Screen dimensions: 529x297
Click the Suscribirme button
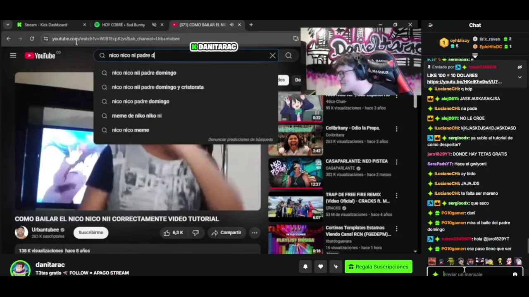[91, 233]
